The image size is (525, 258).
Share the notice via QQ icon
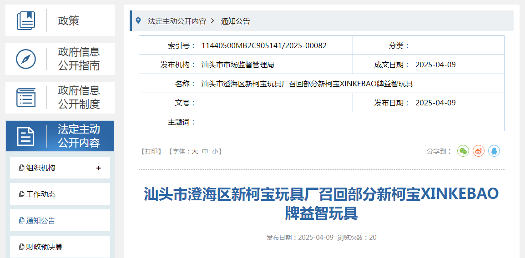point(494,151)
